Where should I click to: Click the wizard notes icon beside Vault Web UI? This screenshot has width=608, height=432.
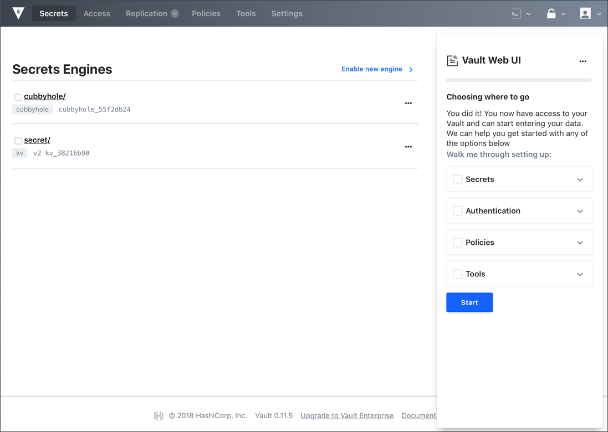click(452, 60)
